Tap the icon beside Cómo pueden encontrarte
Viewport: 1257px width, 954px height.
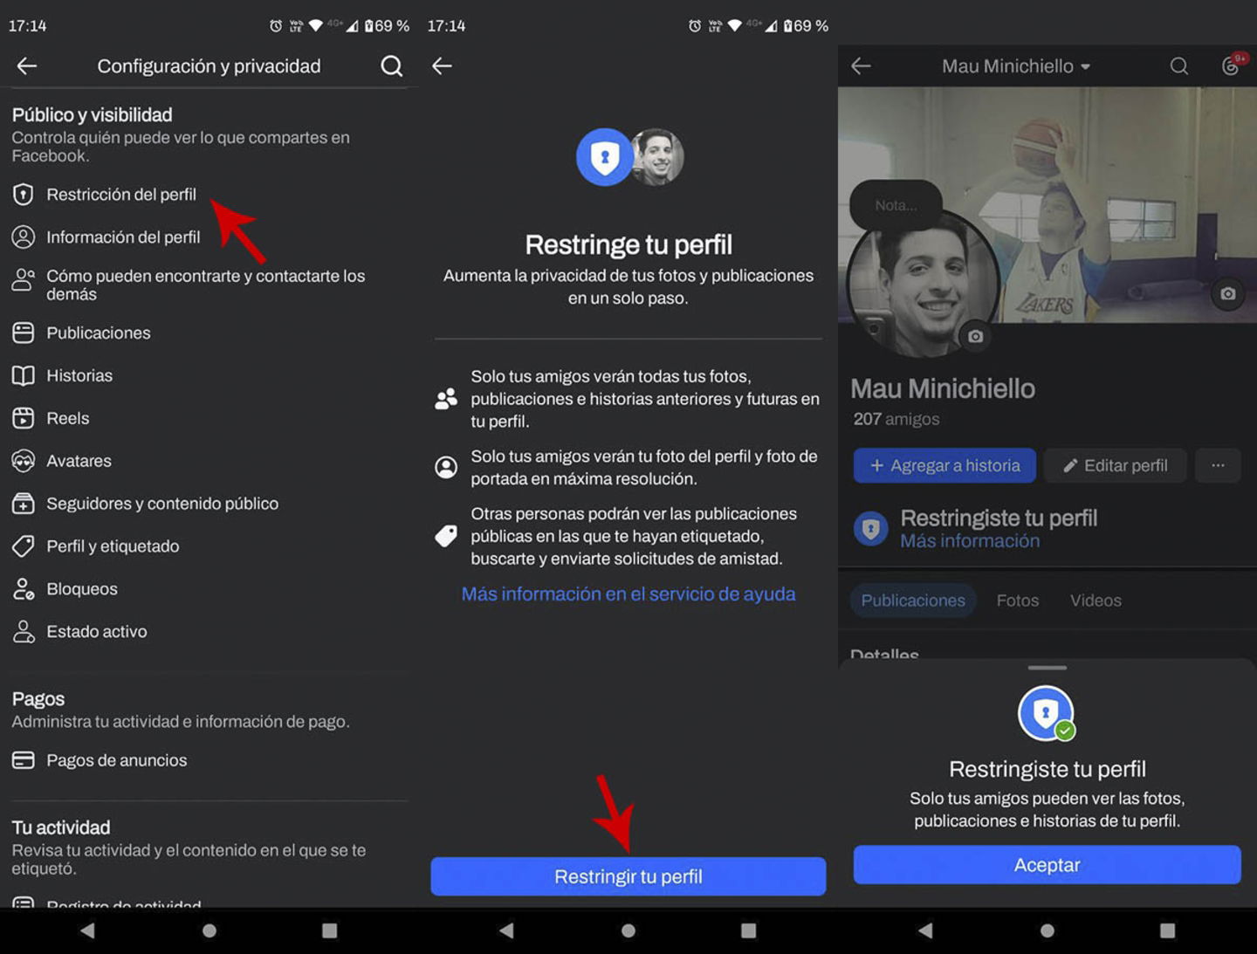[x=24, y=280]
